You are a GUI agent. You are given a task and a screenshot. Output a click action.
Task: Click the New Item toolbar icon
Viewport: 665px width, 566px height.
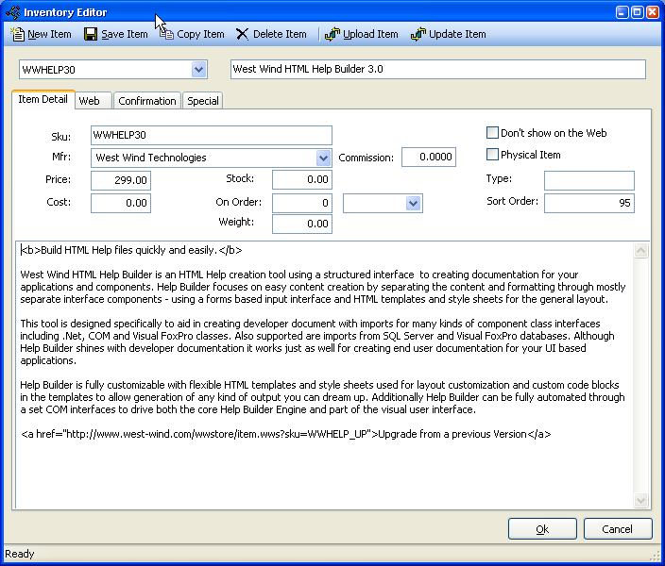coord(17,34)
